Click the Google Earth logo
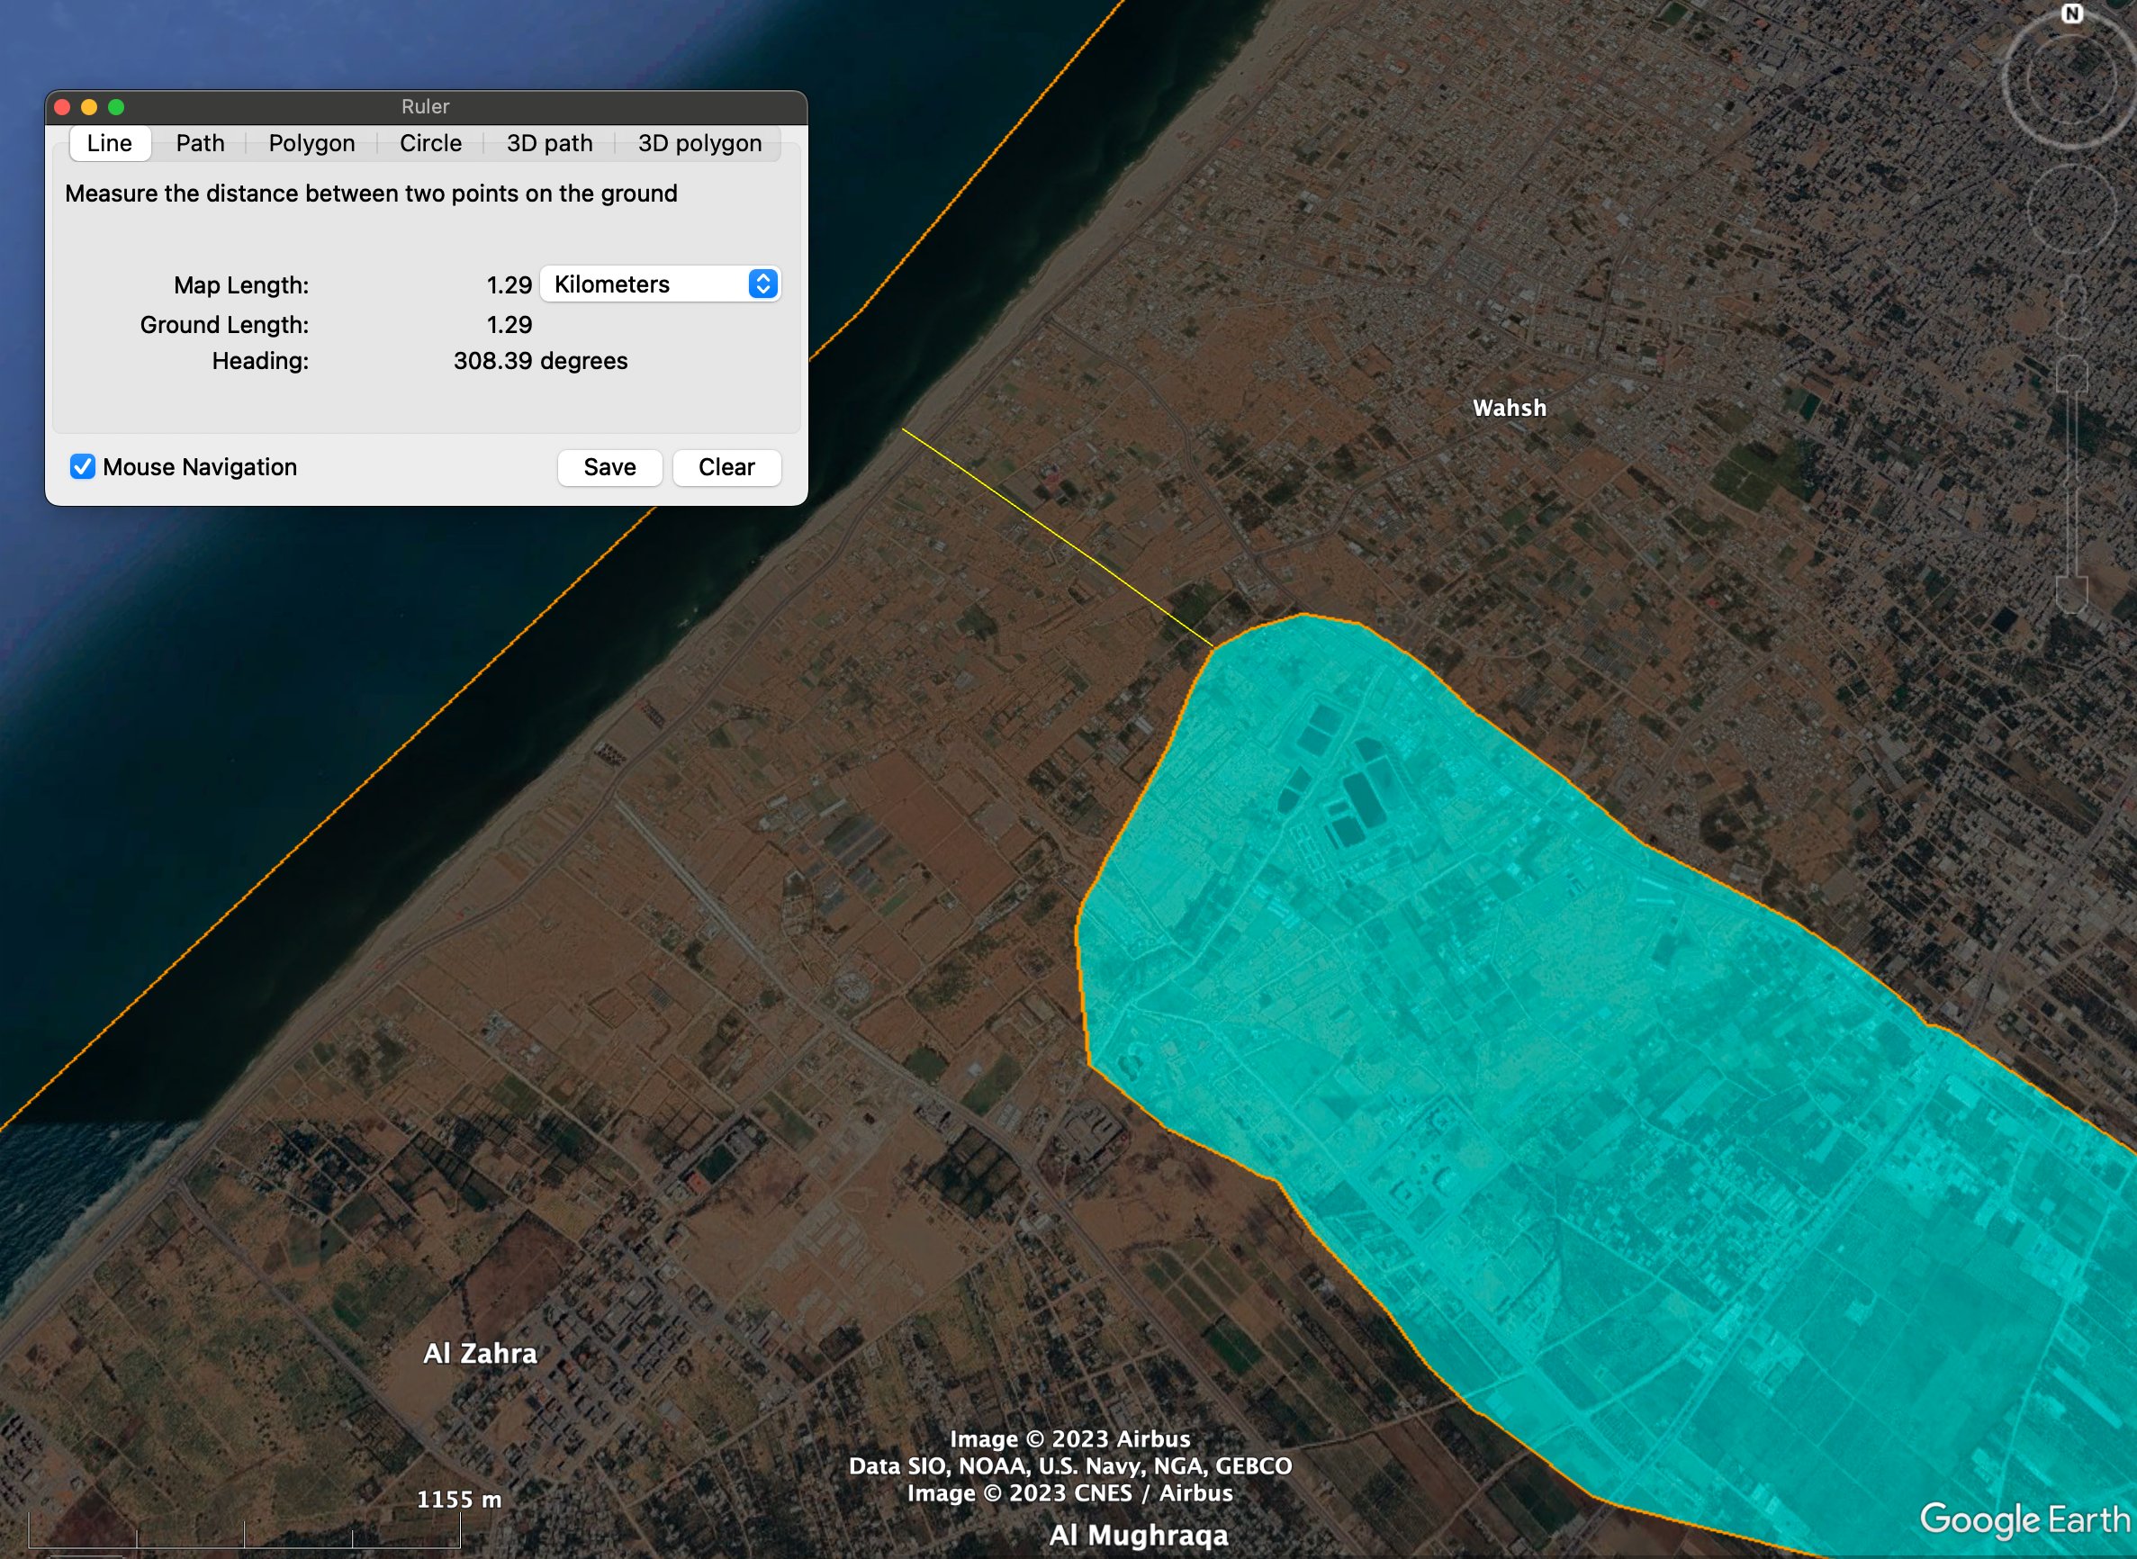Screen dimensions: 2137x1559 click(x=2024, y=1518)
